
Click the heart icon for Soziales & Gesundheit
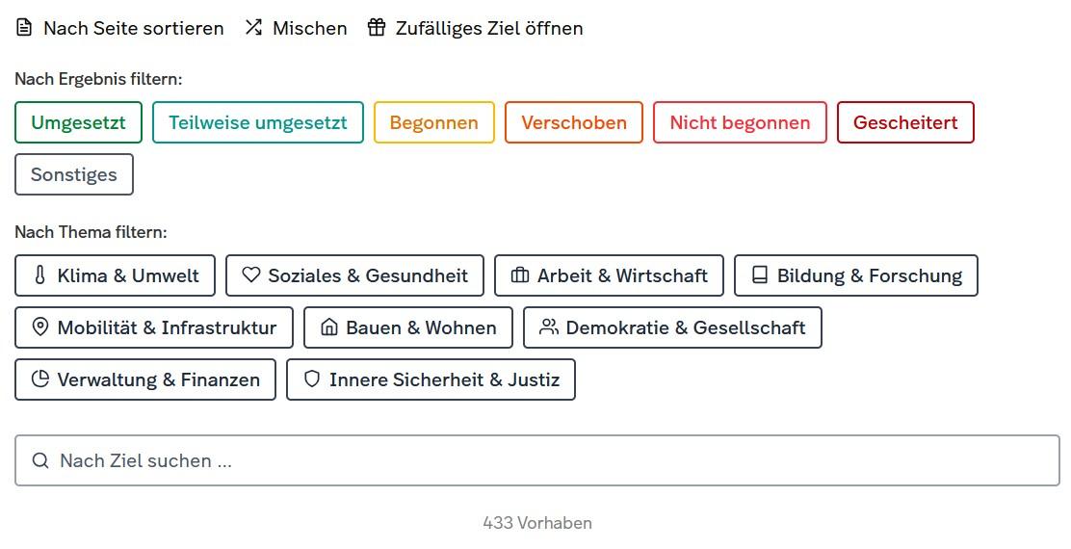[x=251, y=275]
